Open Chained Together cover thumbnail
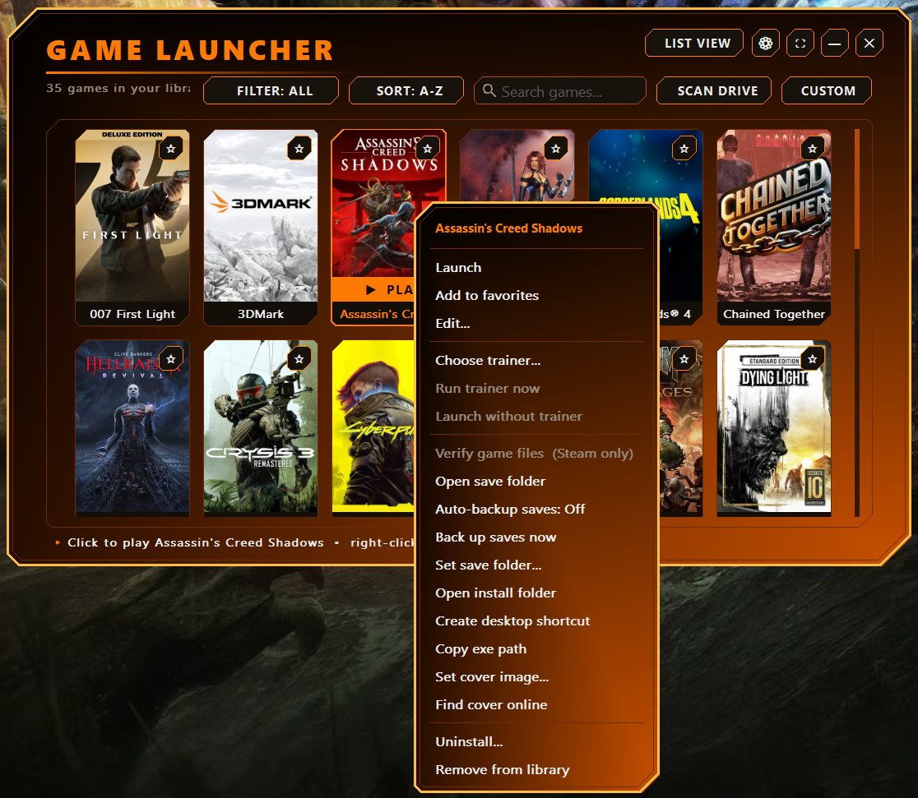The image size is (918, 798). [x=774, y=215]
